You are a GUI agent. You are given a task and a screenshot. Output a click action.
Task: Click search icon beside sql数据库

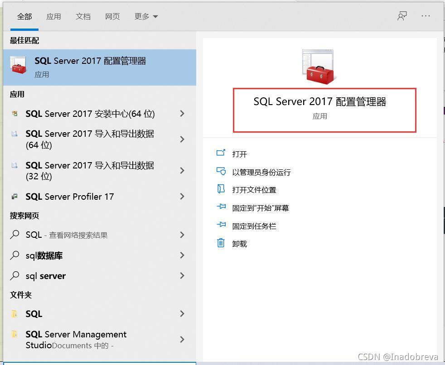[15, 255]
